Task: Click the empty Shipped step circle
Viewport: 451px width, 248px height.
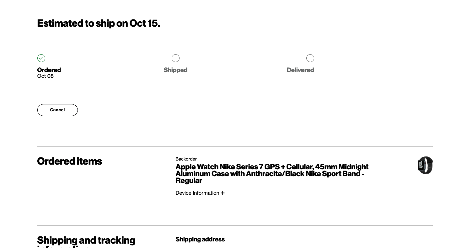Action: [x=175, y=58]
